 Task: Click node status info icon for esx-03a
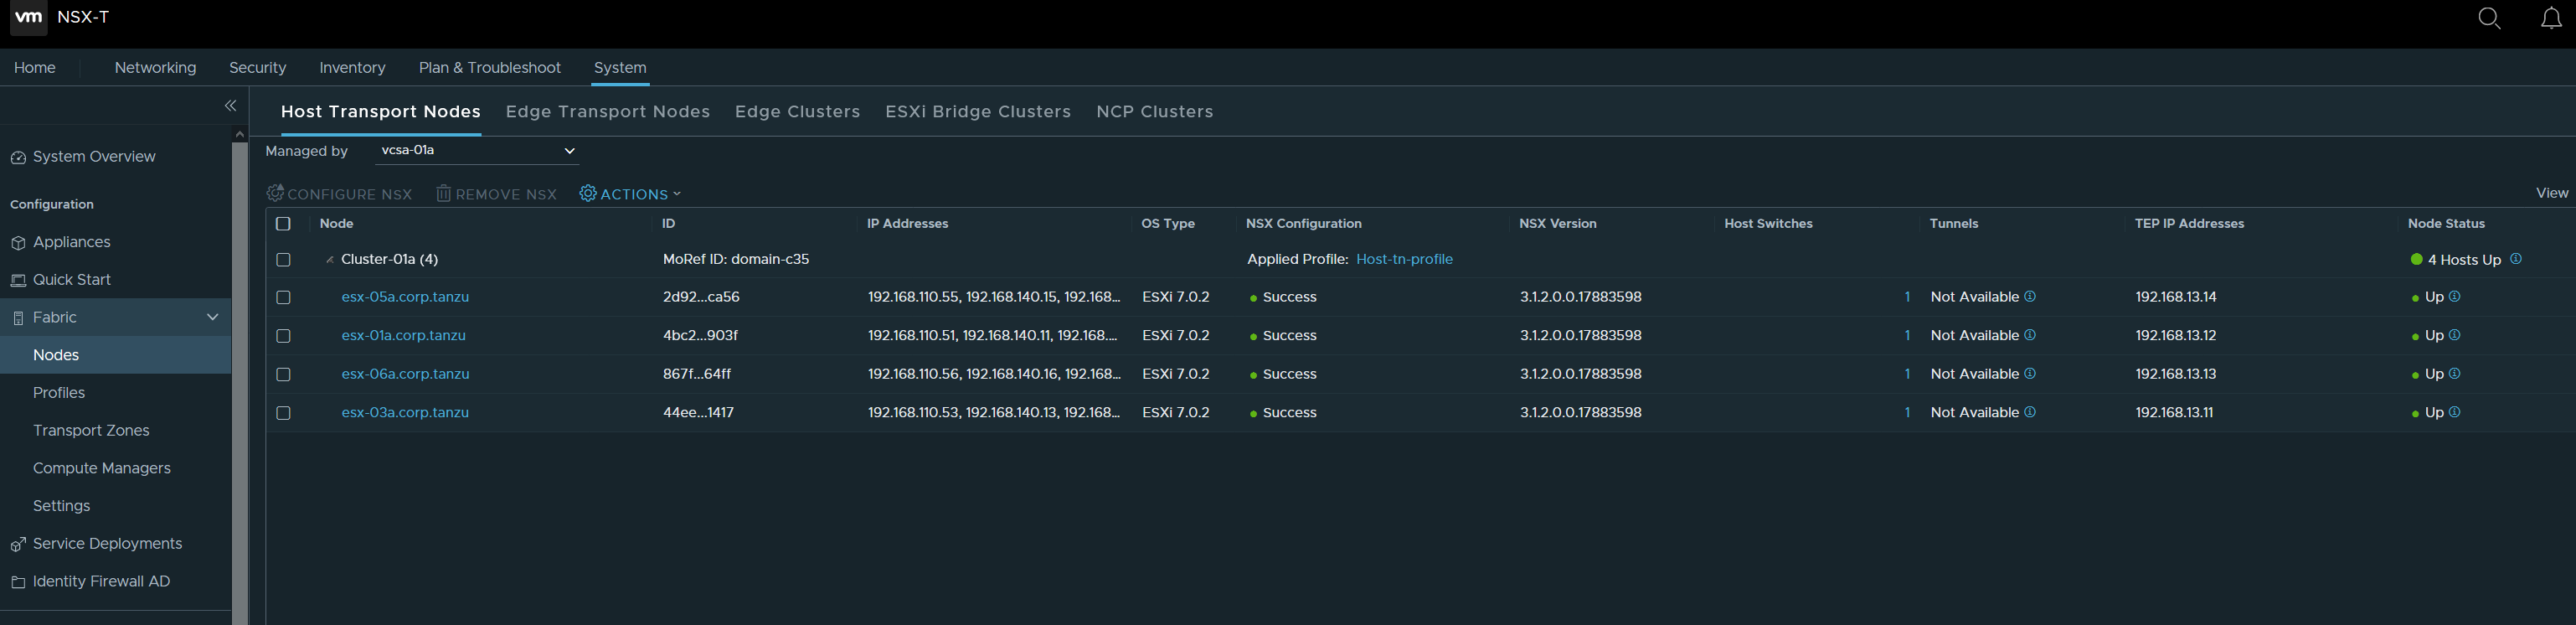click(x=2455, y=412)
